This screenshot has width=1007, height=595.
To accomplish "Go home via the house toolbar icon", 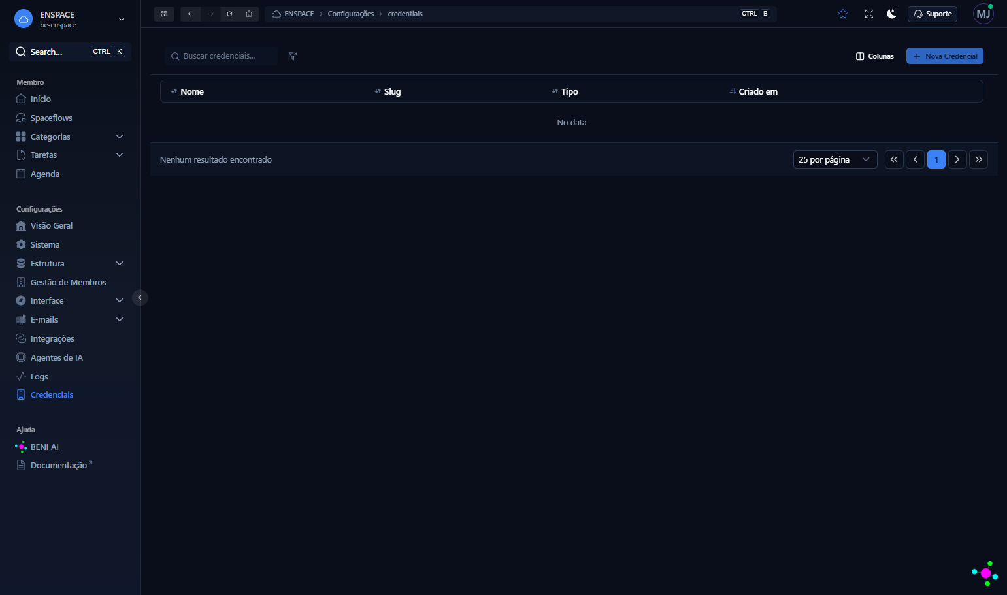I will click(x=249, y=14).
